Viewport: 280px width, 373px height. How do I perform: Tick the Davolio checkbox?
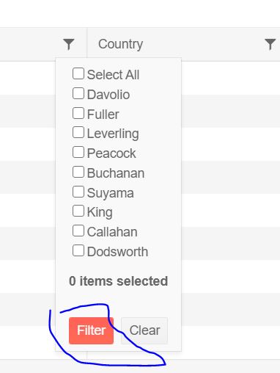click(x=78, y=93)
